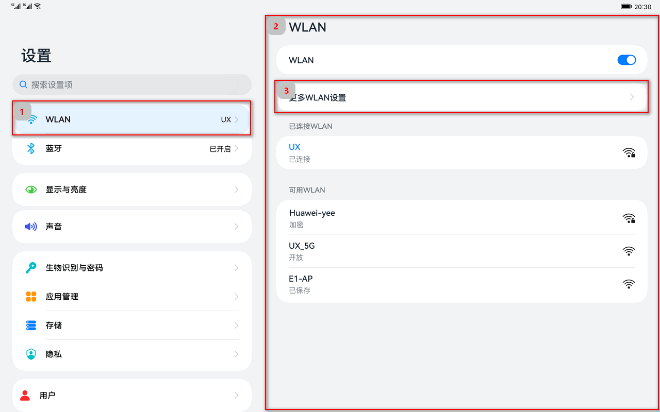Click the green eye icon for 显示与亮度
The height and width of the screenshot is (412, 660).
coord(31,190)
